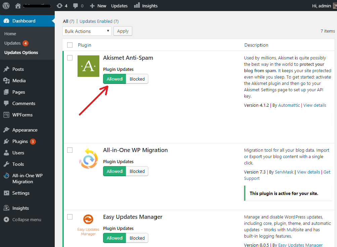Click the Media icon in sidebar
Image resolution: width=337 pixels, height=247 pixels.
pos(6,81)
